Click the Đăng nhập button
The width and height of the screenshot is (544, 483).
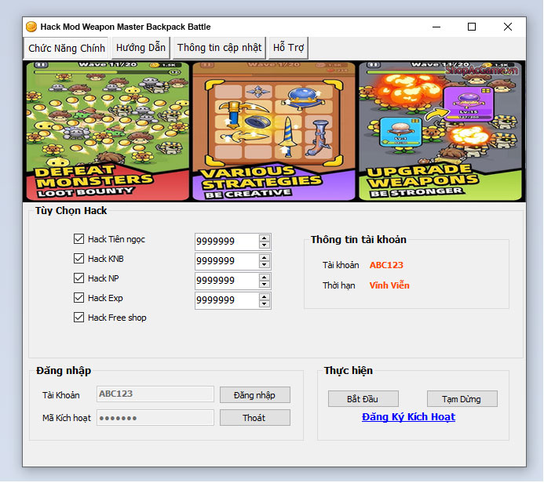(255, 395)
